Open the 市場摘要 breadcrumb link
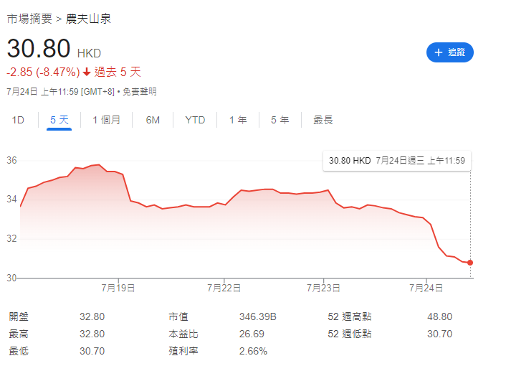 pyautogui.click(x=29, y=19)
